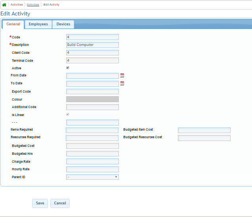Click the Budgeted Item Cost field
This screenshot has width=252, height=217.
tap(204, 130)
